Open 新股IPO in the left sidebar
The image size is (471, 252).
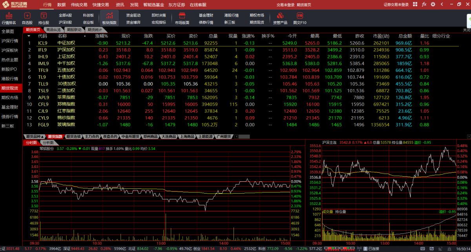[9, 69]
